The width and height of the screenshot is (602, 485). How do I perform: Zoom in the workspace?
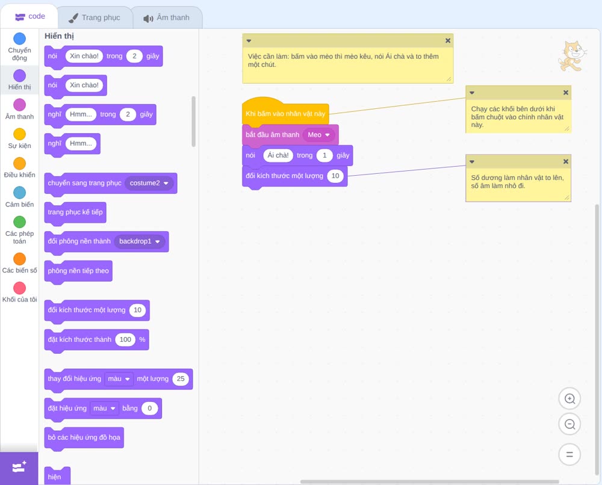click(569, 399)
